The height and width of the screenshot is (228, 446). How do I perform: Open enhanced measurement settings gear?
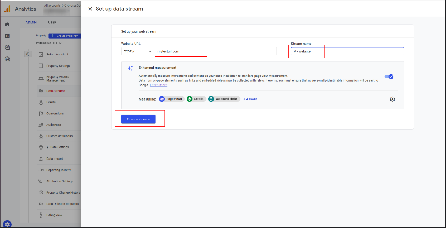pos(392,99)
